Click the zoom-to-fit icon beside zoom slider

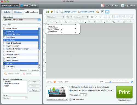tap(132, 82)
